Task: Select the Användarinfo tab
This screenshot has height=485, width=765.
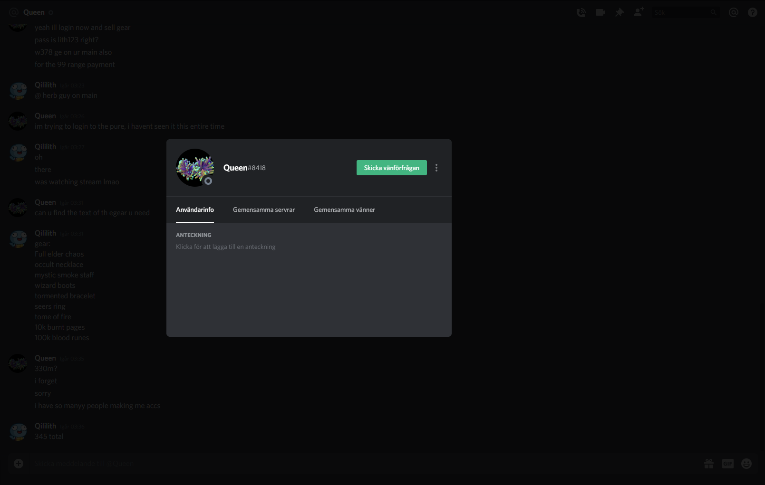Action: pyautogui.click(x=195, y=209)
